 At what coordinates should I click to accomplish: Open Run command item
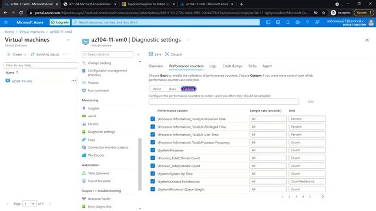coord(98,90)
